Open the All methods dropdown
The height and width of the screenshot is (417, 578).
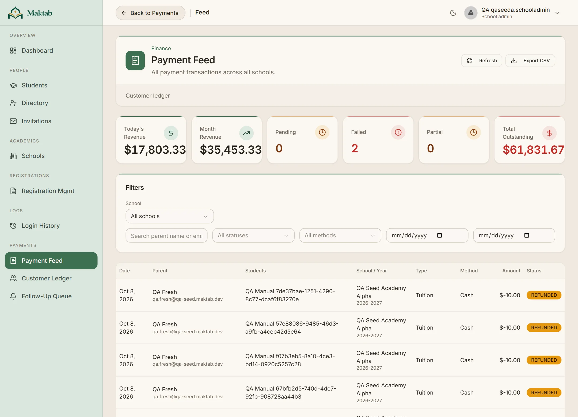point(340,235)
